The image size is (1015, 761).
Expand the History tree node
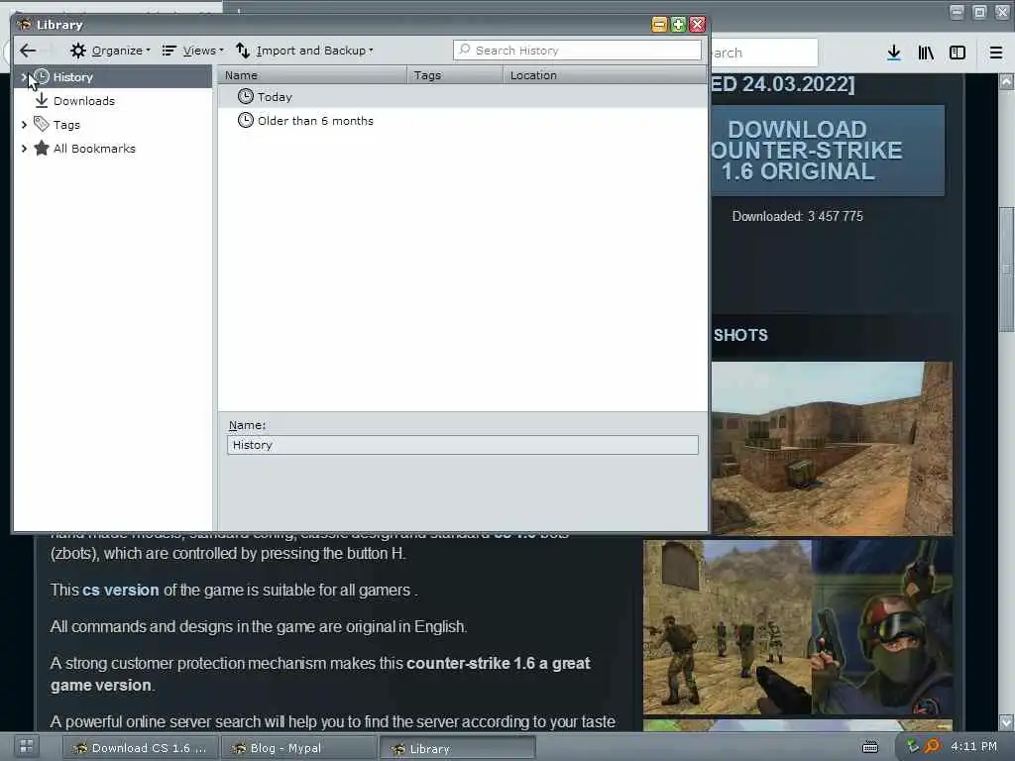click(x=24, y=77)
